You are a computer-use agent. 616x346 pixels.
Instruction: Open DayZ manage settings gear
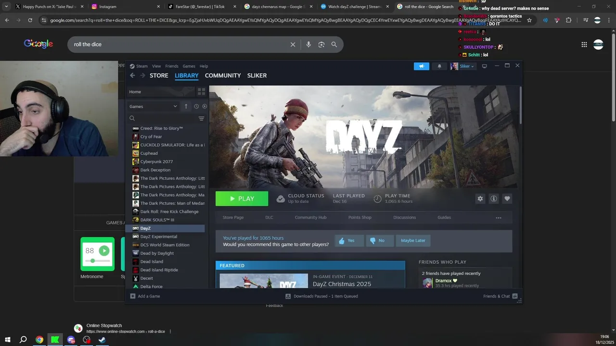[x=480, y=198]
